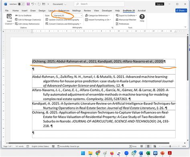The image size is (190, 157).
Task: Expand Export to EndNote menu
Action: coord(126,16)
